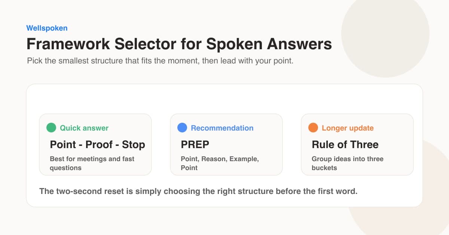This screenshot has width=449, height=235.
Task: Choose the PREP framework heading
Action: pyautogui.click(x=195, y=145)
